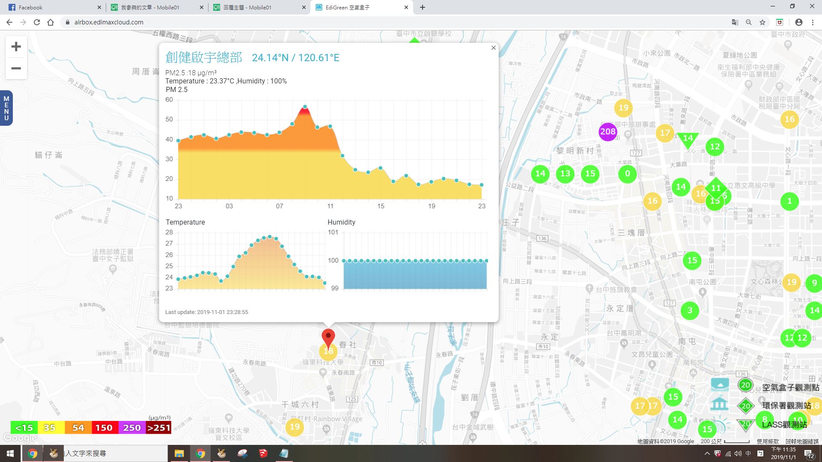The height and width of the screenshot is (462, 822).
Task: Bookmark this page with star icon
Action: (762, 22)
